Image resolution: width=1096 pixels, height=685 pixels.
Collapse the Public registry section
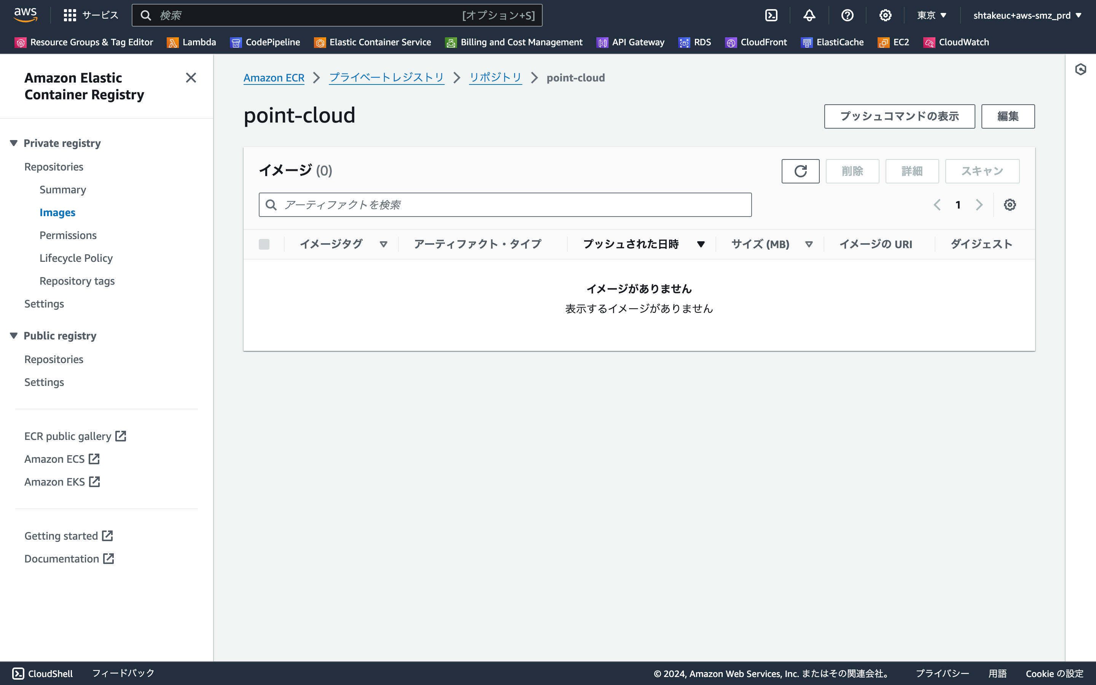coord(14,336)
